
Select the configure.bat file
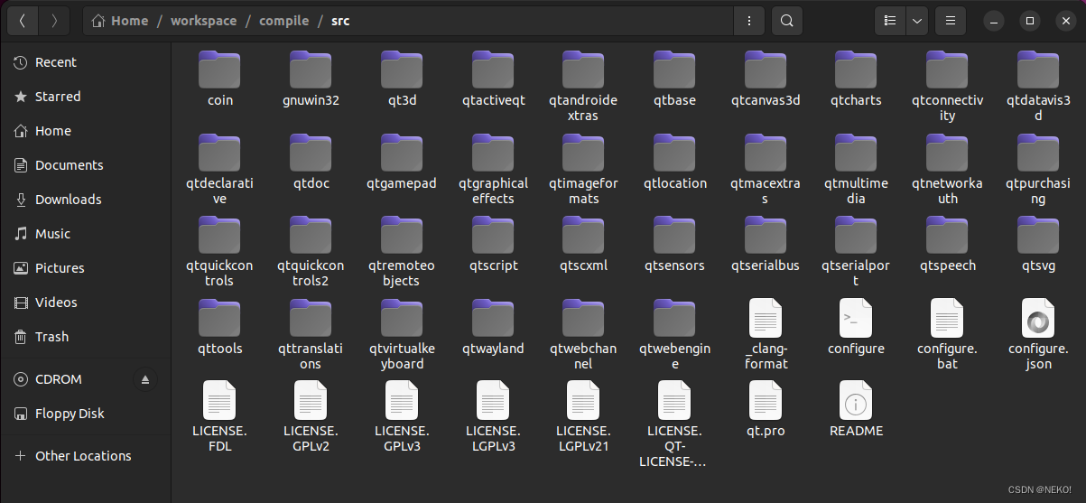point(947,334)
